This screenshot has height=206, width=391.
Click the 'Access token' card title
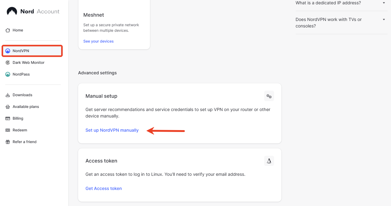[x=101, y=161]
